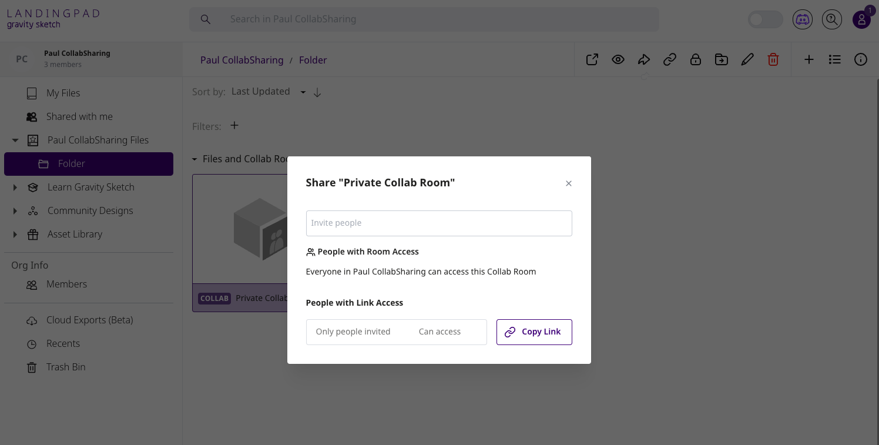The height and width of the screenshot is (445, 879).
Task: Collapse Files and Collab Rooms section
Action: click(x=194, y=159)
